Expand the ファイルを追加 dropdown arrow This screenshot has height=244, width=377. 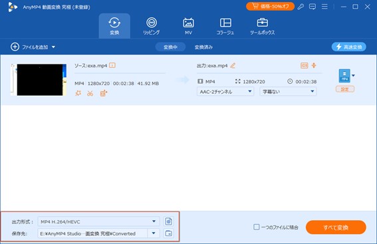tap(53, 47)
